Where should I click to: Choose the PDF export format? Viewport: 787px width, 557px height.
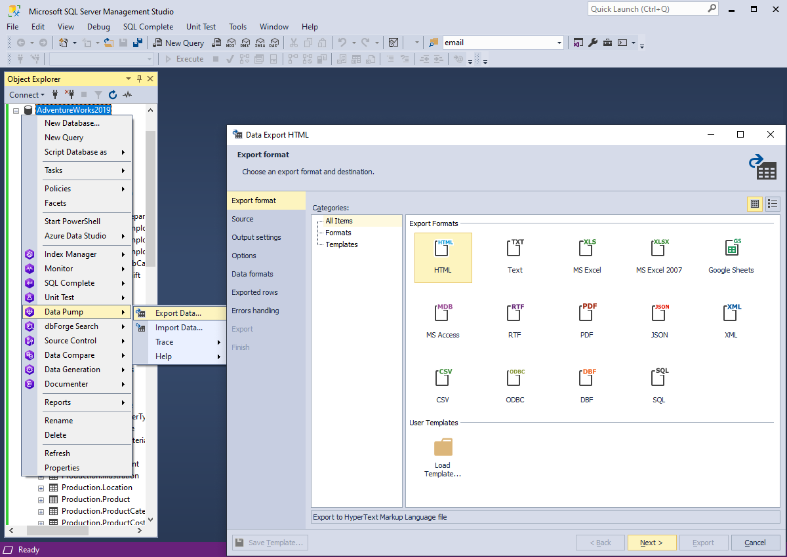pyautogui.click(x=586, y=319)
